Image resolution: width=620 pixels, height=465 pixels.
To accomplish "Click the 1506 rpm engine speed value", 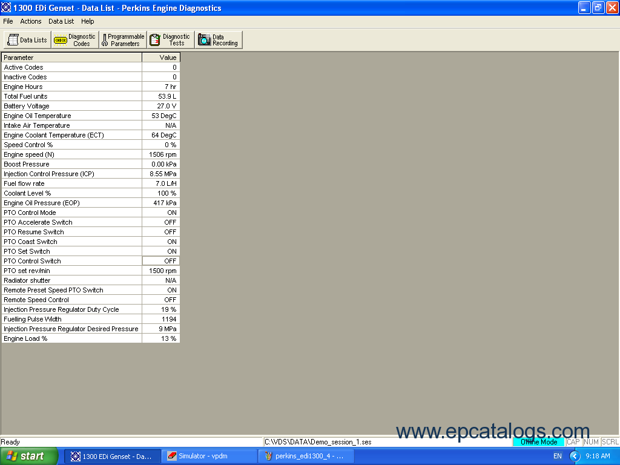I will tap(162, 154).
